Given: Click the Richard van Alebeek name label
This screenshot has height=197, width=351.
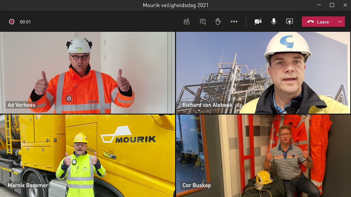Looking at the screenshot, I should click(x=207, y=105).
